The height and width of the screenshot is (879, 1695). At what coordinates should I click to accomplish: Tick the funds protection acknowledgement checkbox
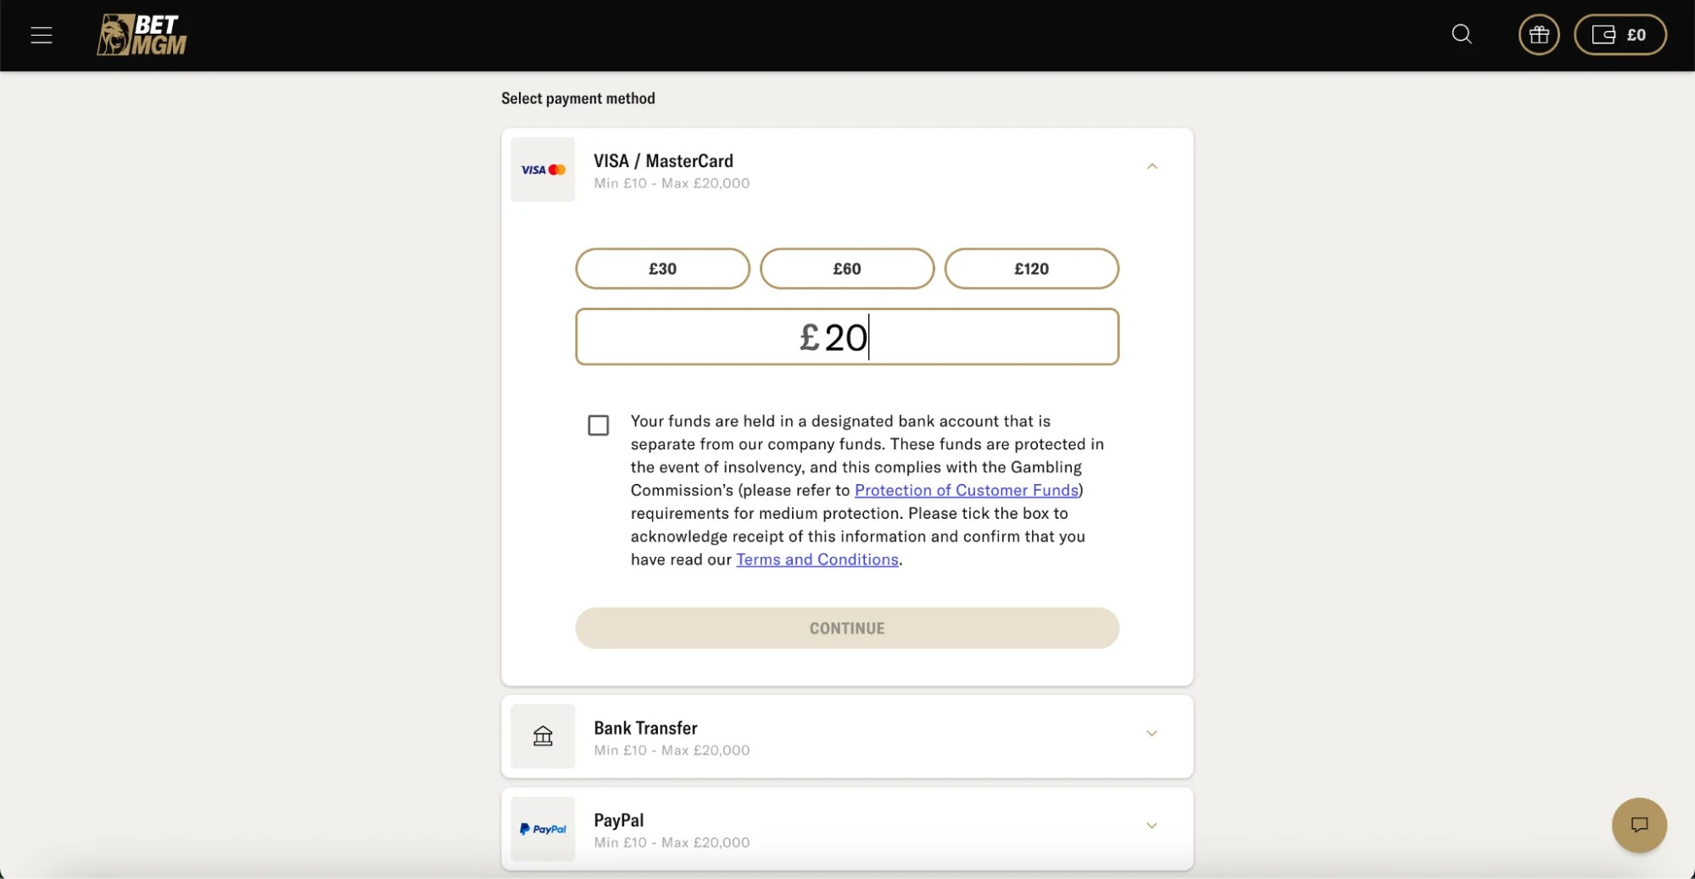click(599, 426)
